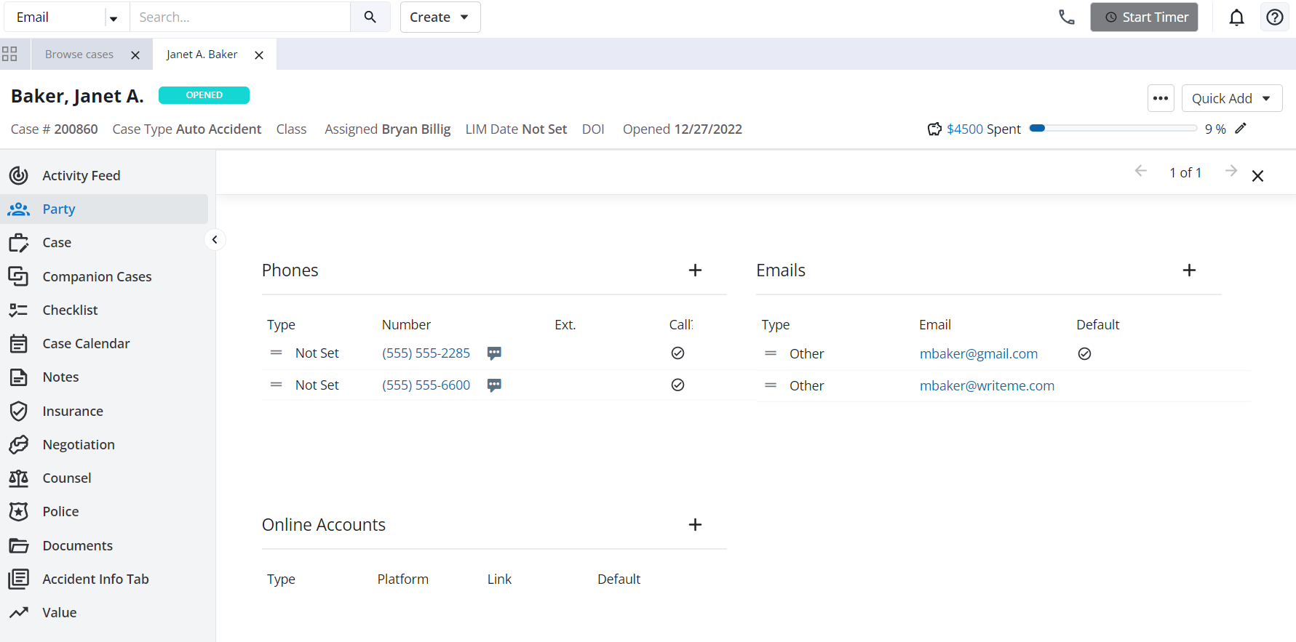Open Case Calendar in sidebar

pos(105,343)
